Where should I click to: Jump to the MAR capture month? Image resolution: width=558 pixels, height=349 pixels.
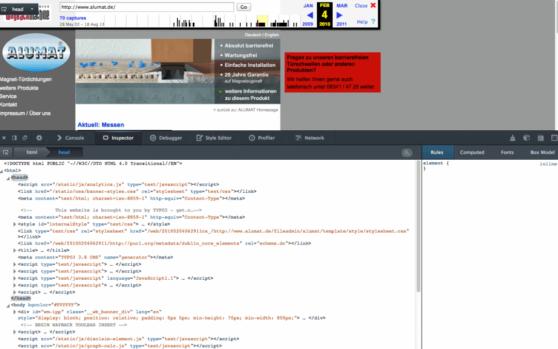point(342,6)
